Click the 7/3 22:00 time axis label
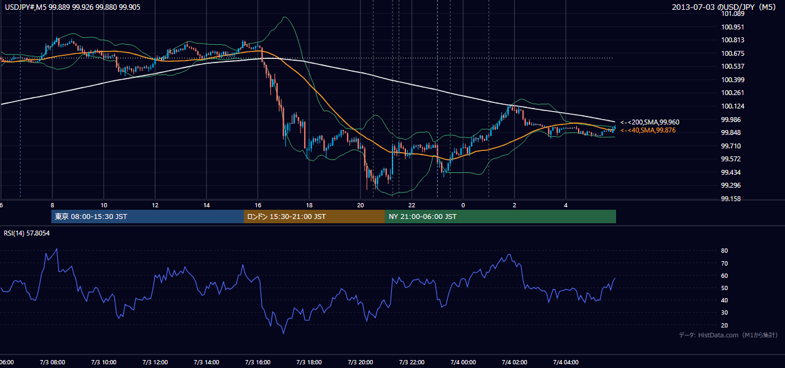The width and height of the screenshot is (785, 368). (412, 362)
